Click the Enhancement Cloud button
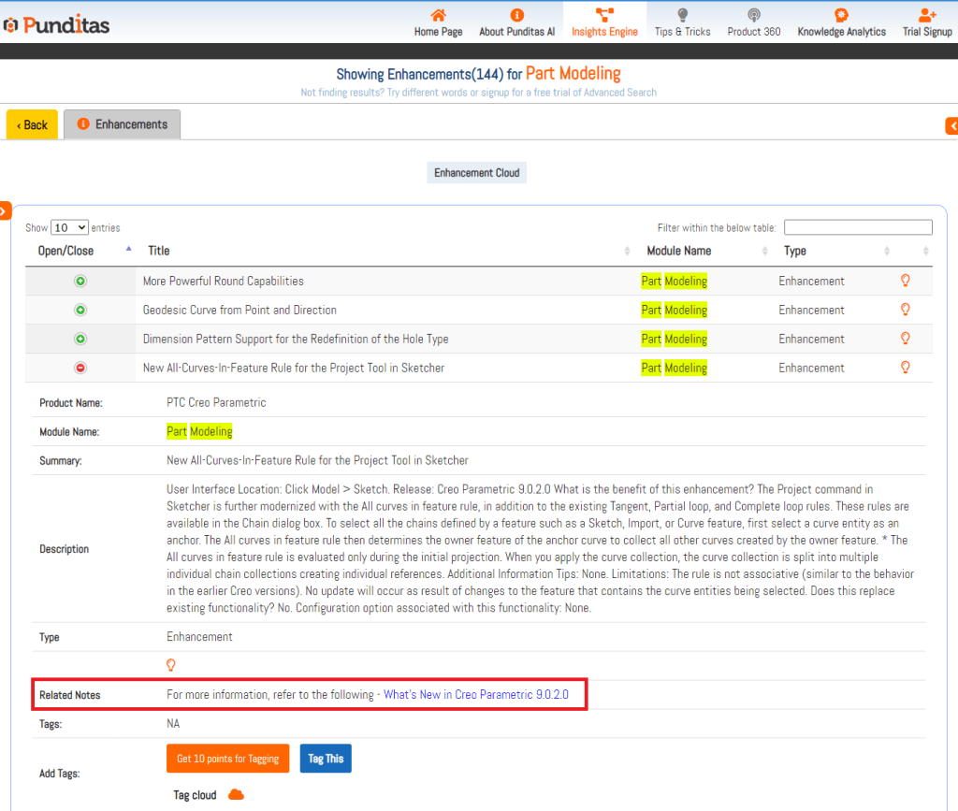The image size is (958, 811). (476, 173)
